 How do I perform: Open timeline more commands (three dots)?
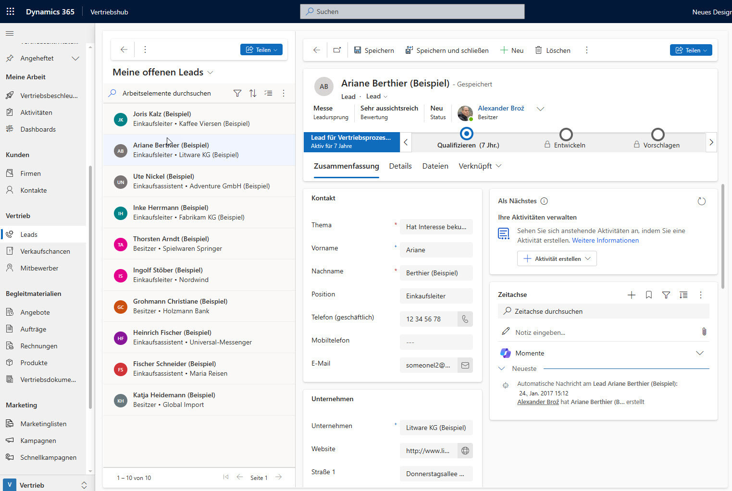tap(701, 295)
